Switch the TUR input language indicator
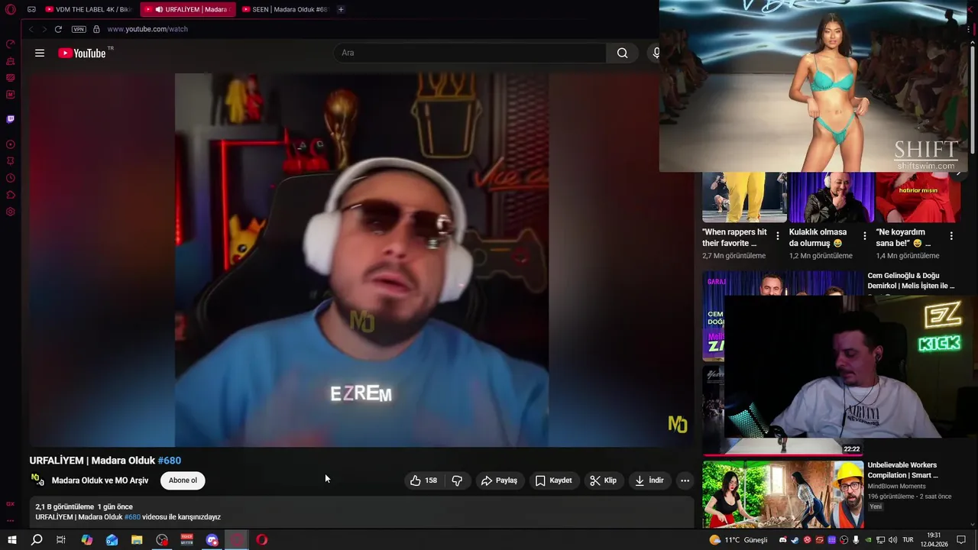The height and width of the screenshot is (550, 978). pos(908,540)
